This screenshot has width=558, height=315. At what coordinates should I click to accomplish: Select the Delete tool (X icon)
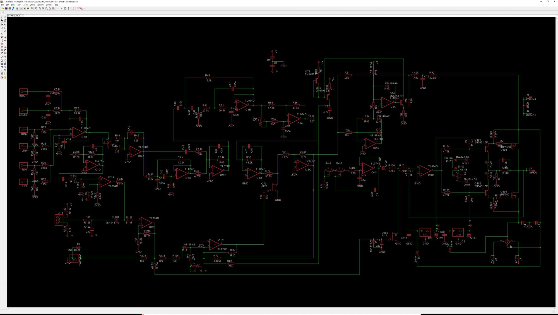coord(2,37)
